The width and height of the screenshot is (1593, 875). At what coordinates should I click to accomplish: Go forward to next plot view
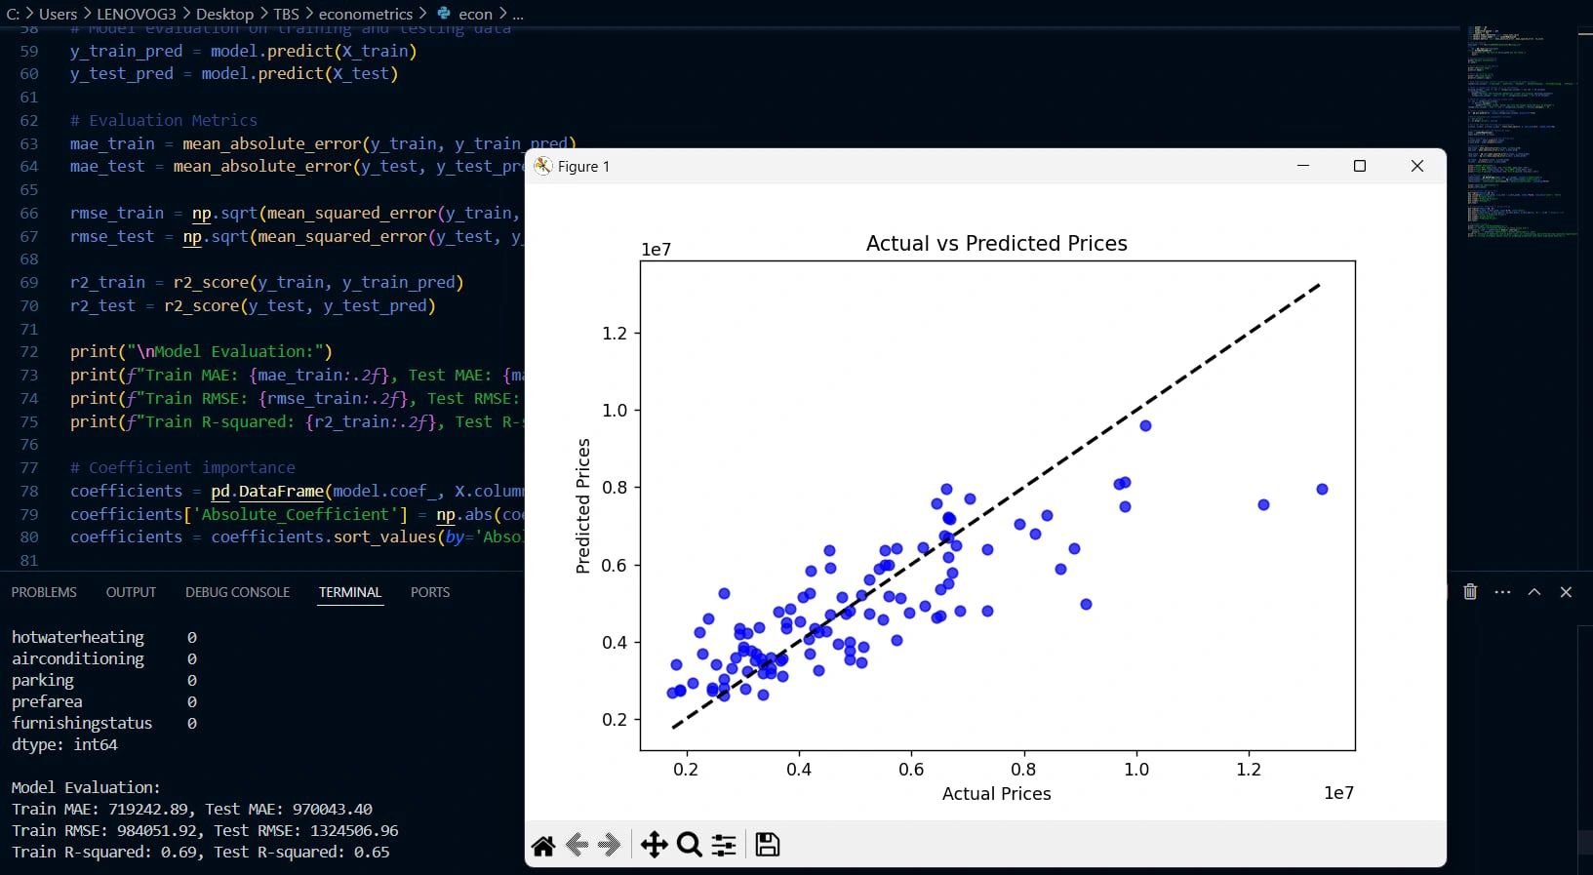coord(611,845)
